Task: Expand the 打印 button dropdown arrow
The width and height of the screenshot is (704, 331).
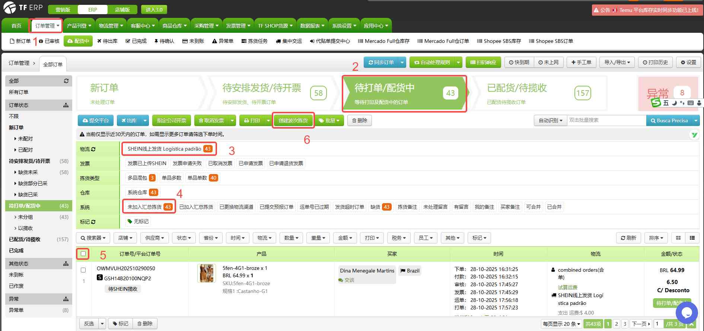Action: (x=268, y=120)
